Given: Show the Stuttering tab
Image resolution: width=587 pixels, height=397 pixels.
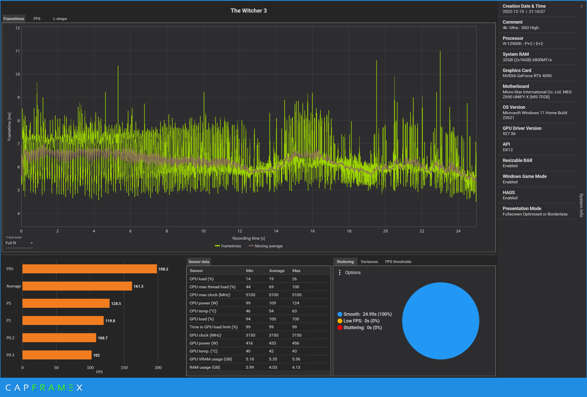Looking at the screenshot, I should coord(345,262).
